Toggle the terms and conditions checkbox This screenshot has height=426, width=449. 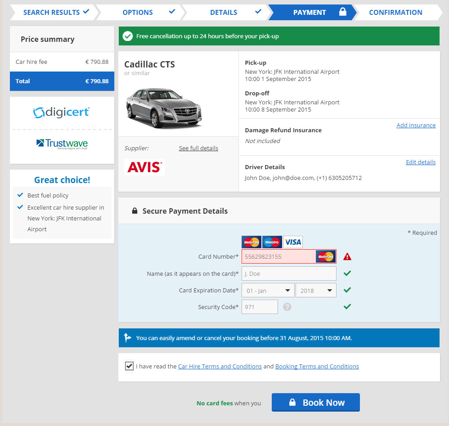coord(129,366)
